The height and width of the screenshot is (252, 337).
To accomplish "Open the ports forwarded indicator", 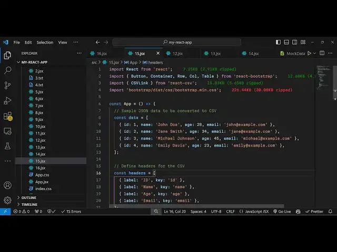I will (x=38, y=212).
